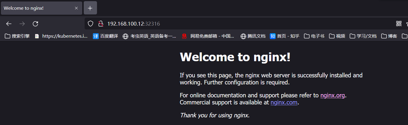Viewport: 408px width, 125px height.
Task: Go forward with the forward arrow
Action: click(22, 24)
